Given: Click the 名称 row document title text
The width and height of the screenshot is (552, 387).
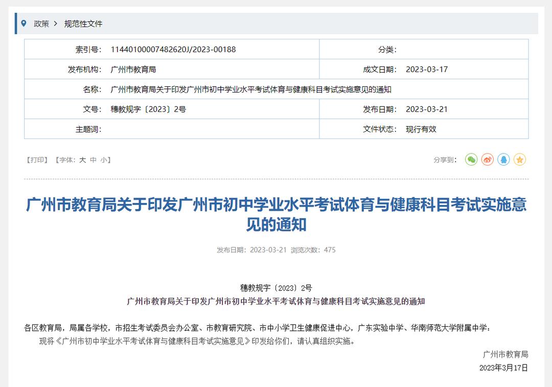Looking at the screenshot, I should (251, 89).
